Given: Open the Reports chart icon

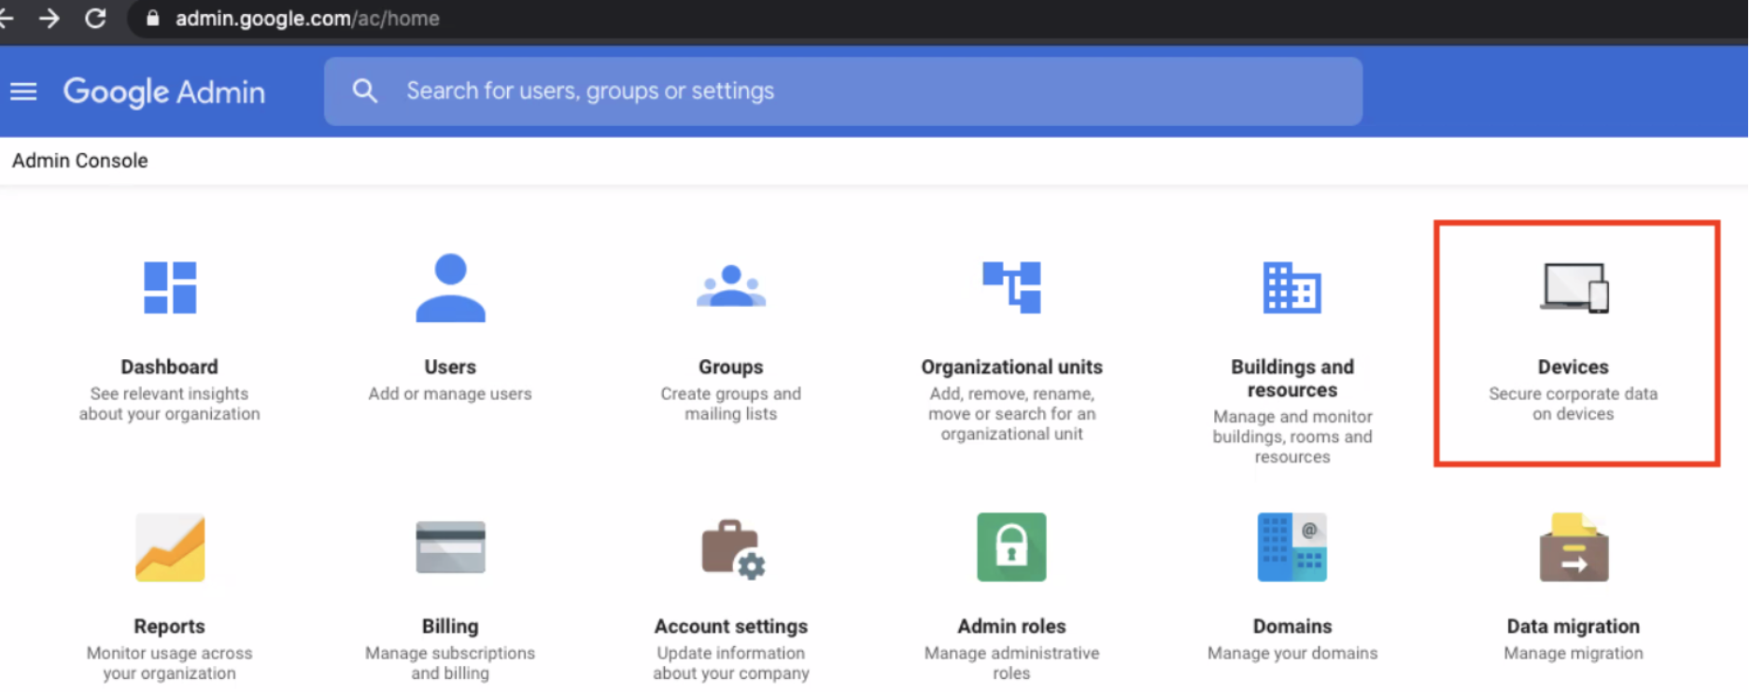Looking at the screenshot, I should pyautogui.click(x=170, y=547).
